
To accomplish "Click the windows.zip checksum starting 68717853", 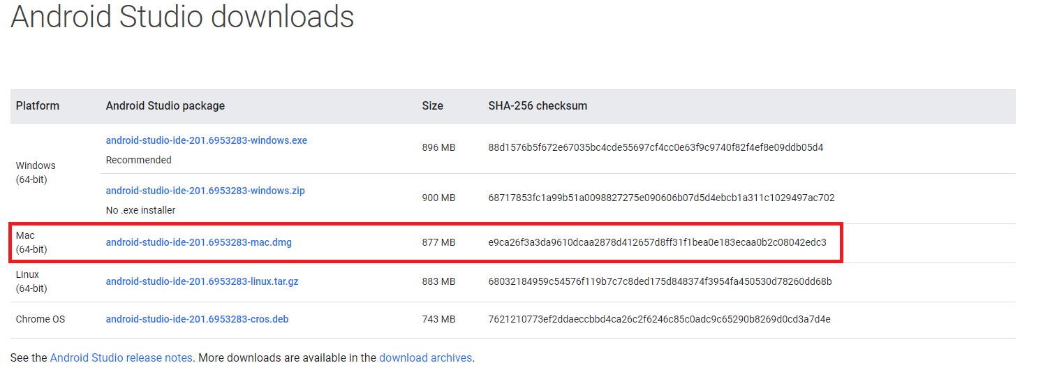I will (x=661, y=198).
